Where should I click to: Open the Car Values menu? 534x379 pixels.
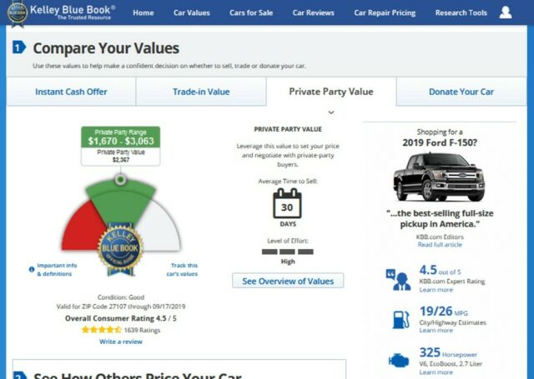(x=191, y=12)
